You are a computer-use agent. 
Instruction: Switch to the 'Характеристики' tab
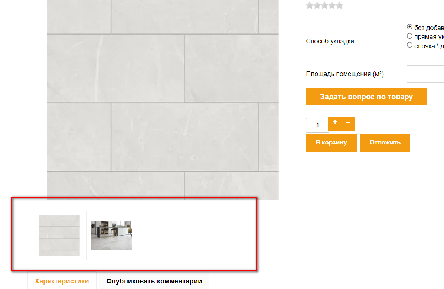click(x=62, y=281)
